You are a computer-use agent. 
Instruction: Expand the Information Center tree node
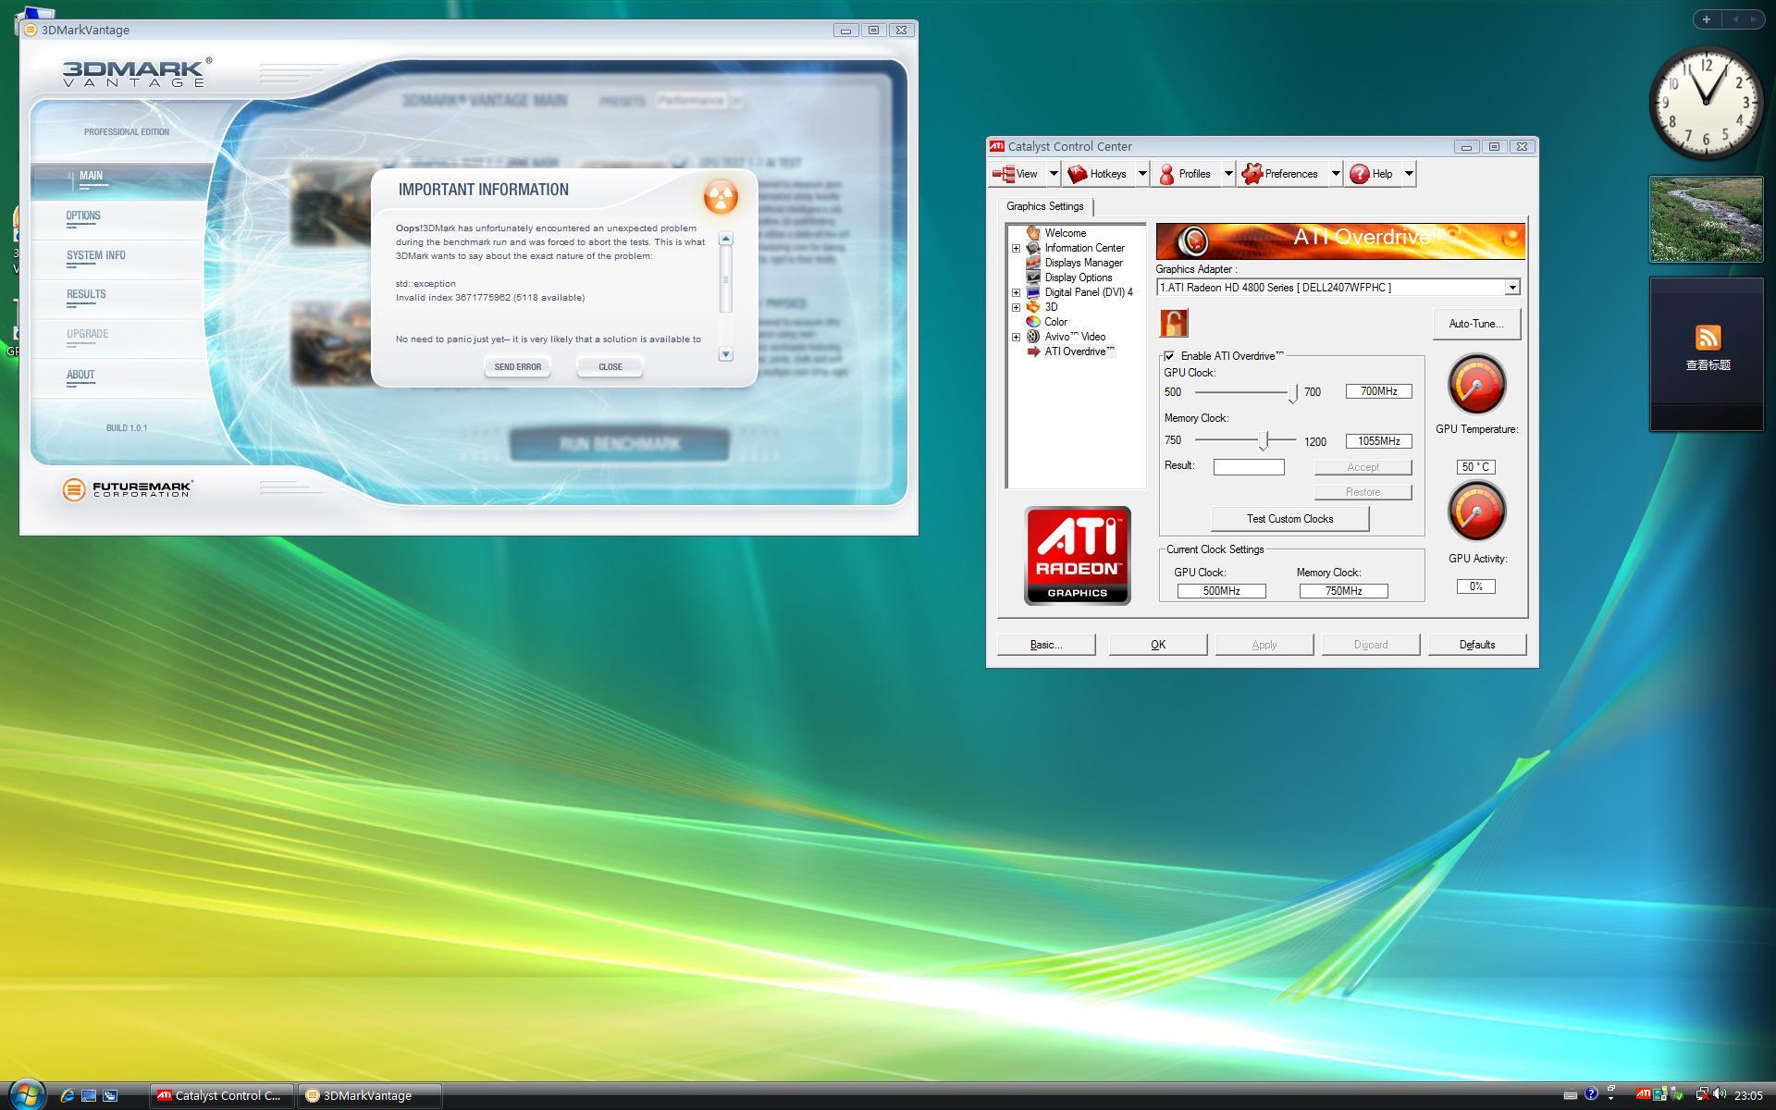[x=1016, y=248]
